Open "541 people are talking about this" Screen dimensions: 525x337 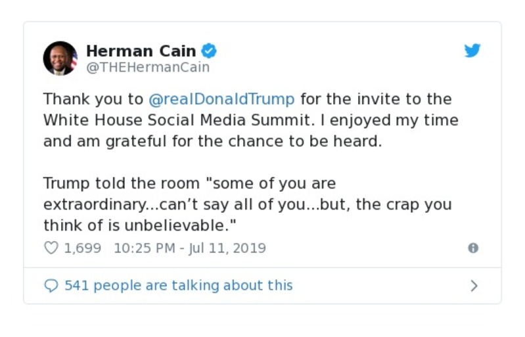click(x=178, y=286)
